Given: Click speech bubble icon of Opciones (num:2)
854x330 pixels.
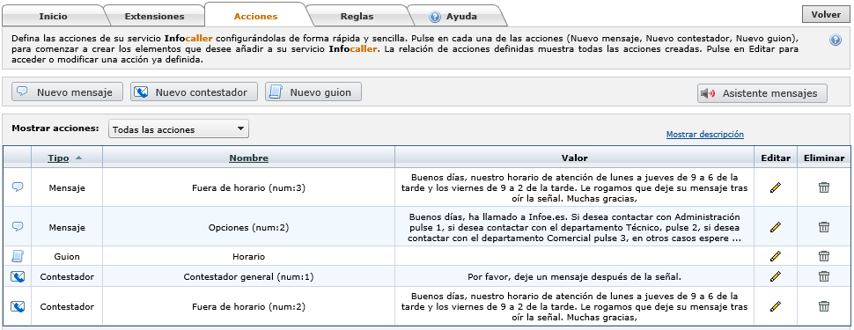Looking at the screenshot, I should (x=18, y=226).
